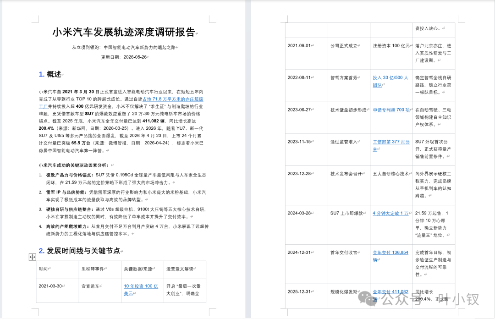Click the 2021-03-30 date cell

point(57,290)
